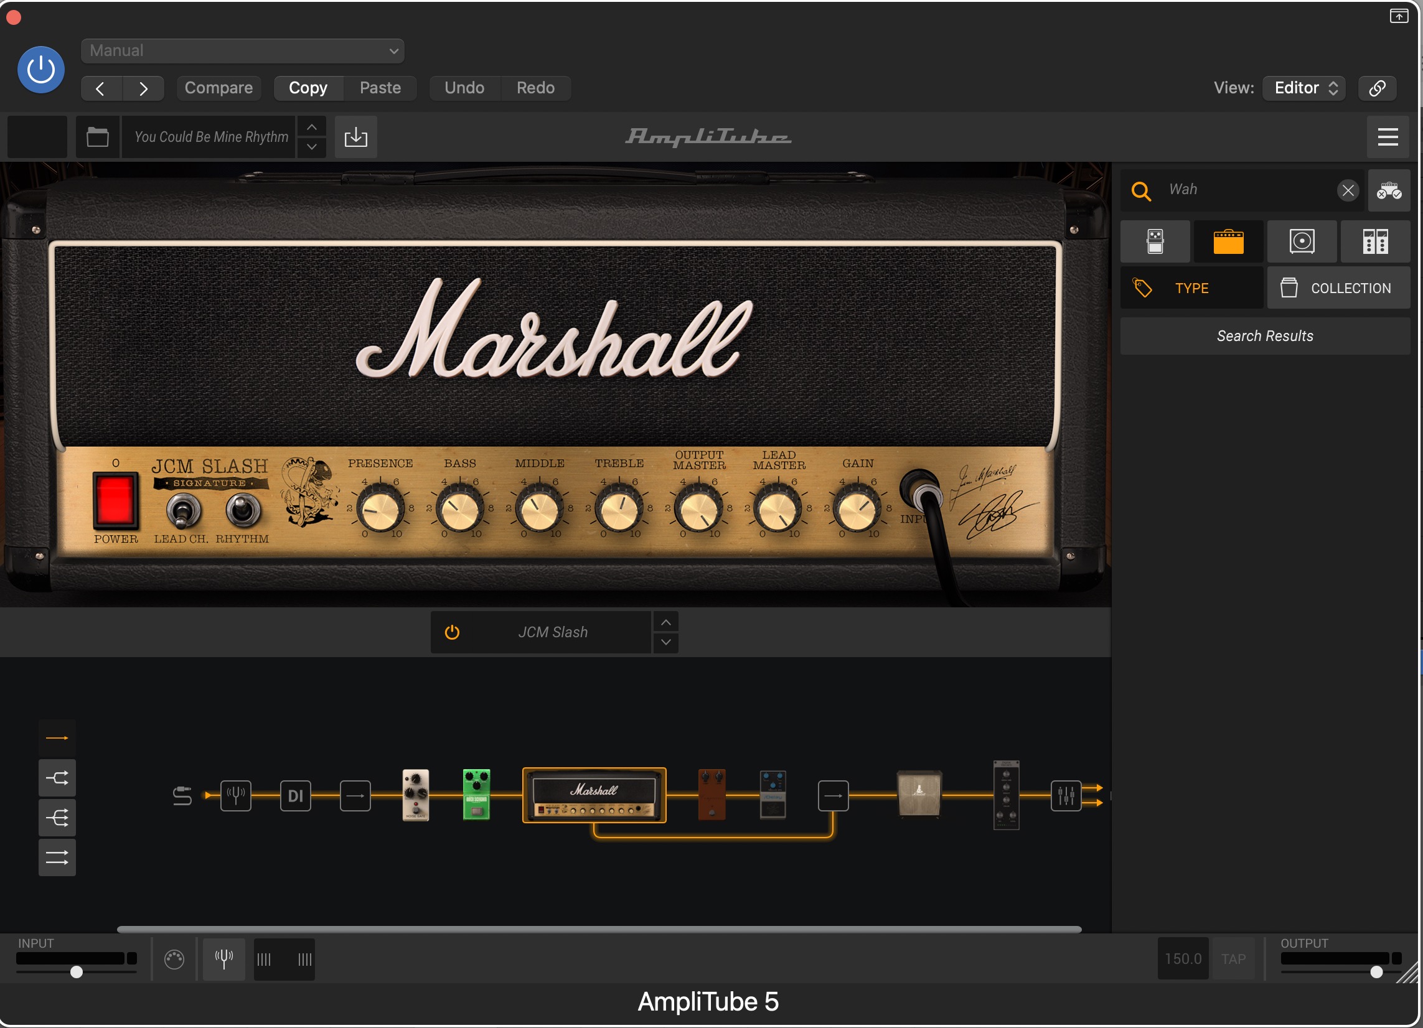Select the single serial chain routing
Image resolution: width=1423 pixels, height=1028 pixels.
tap(57, 738)
